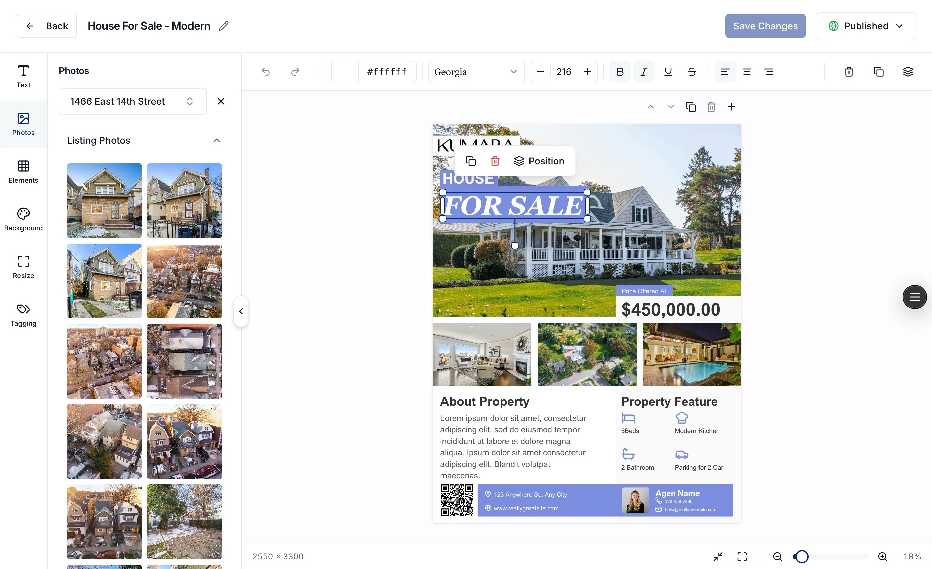The width and height of the screenshot is (932, 569).
Task: Enable center text alignment
Action: tap(746, 72)
